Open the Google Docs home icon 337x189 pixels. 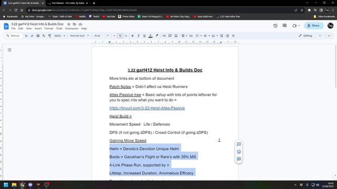6,26
